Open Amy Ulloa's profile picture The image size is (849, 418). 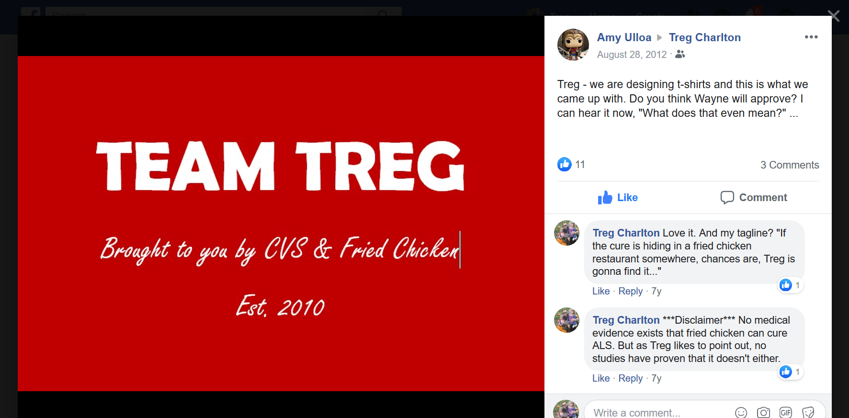click(573, 45)
